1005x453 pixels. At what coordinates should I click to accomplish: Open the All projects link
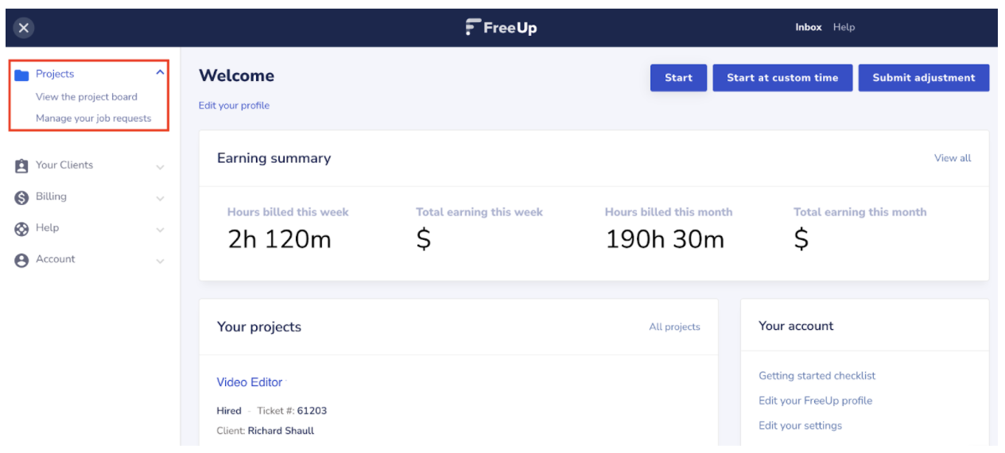click(674, 327)
